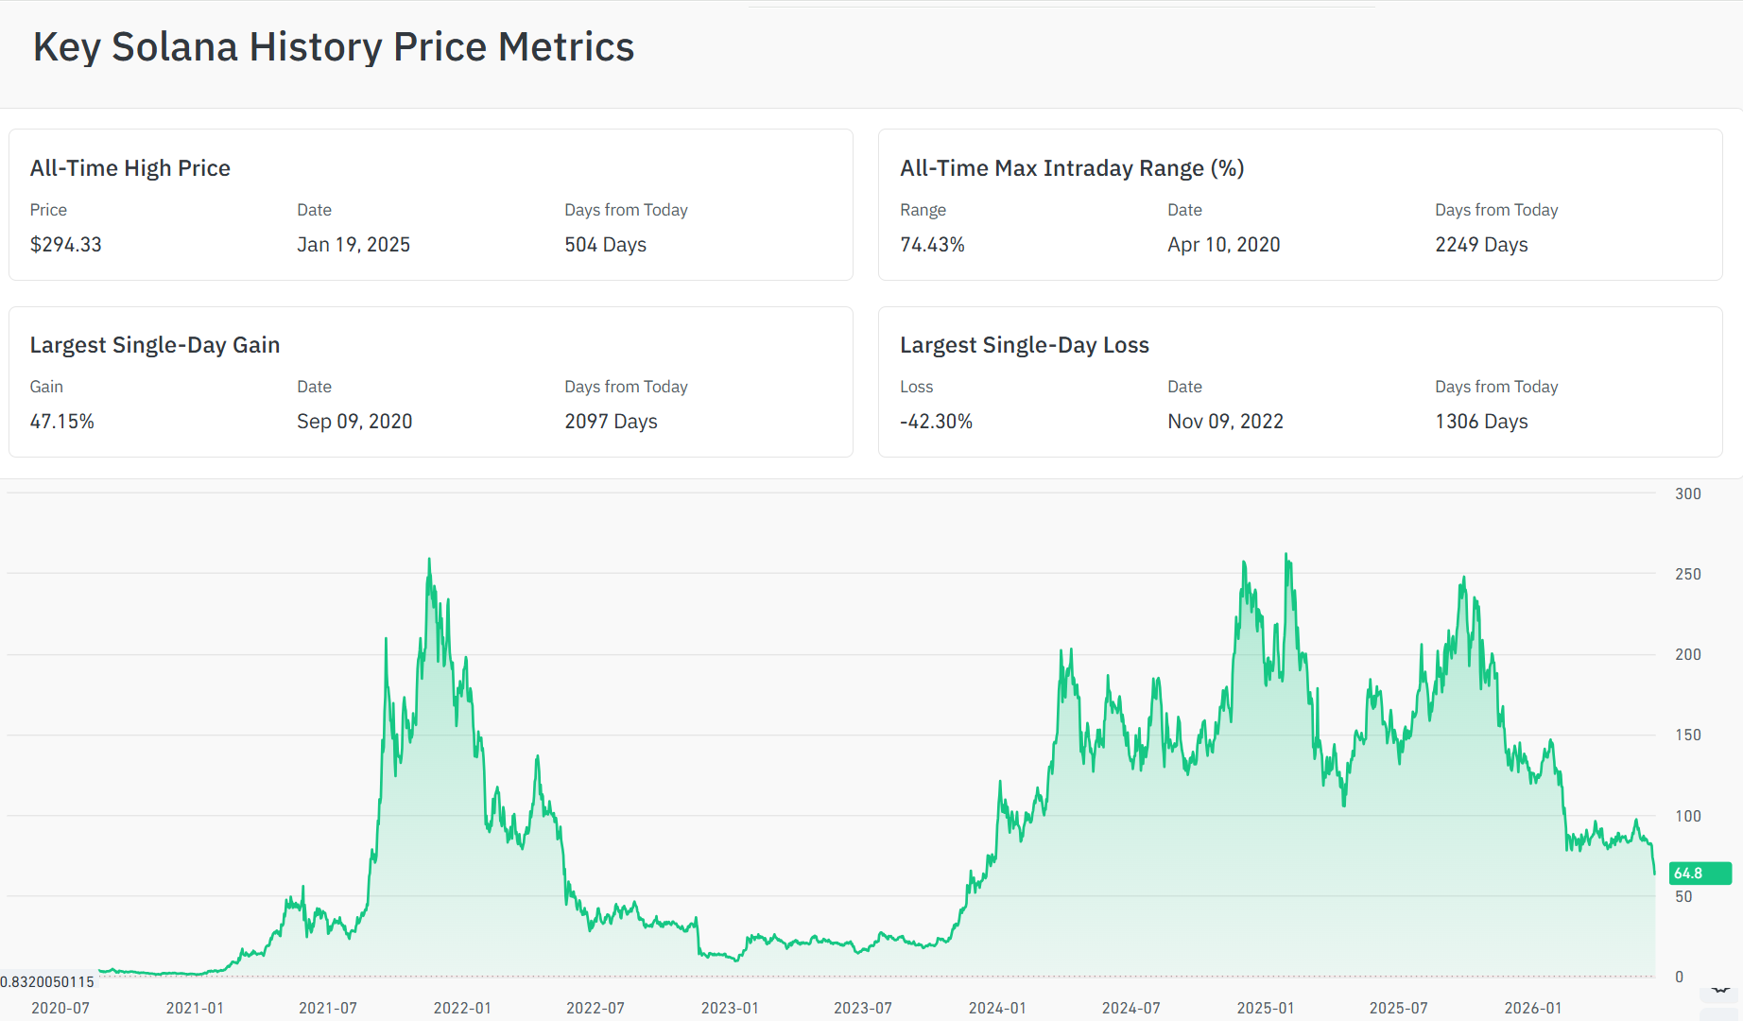Click the 2025-07 x-axis label

tap(1399, 1009)
